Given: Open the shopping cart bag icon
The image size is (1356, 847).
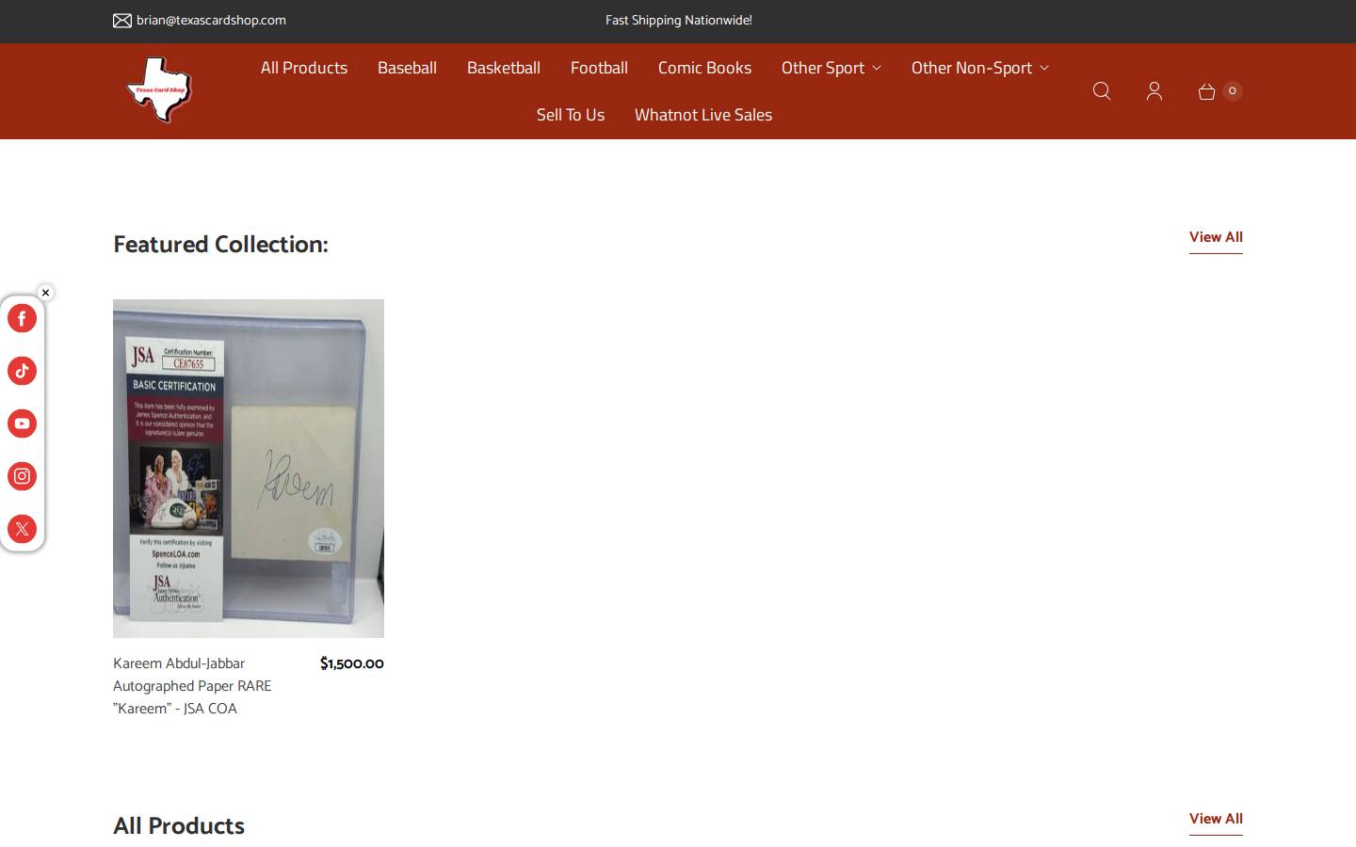Looking at the screenshot, I should pyautogui.click(x=1206, y=91).
